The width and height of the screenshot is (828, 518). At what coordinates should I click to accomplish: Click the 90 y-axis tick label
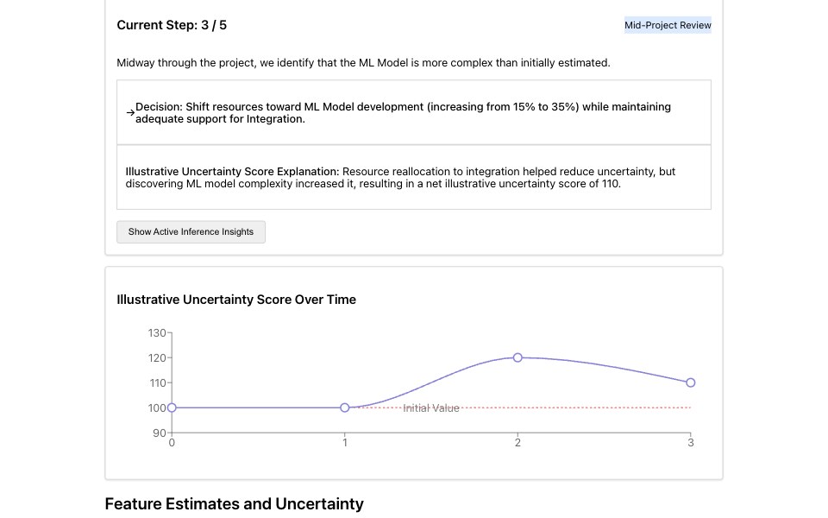[x=160, y=433]
